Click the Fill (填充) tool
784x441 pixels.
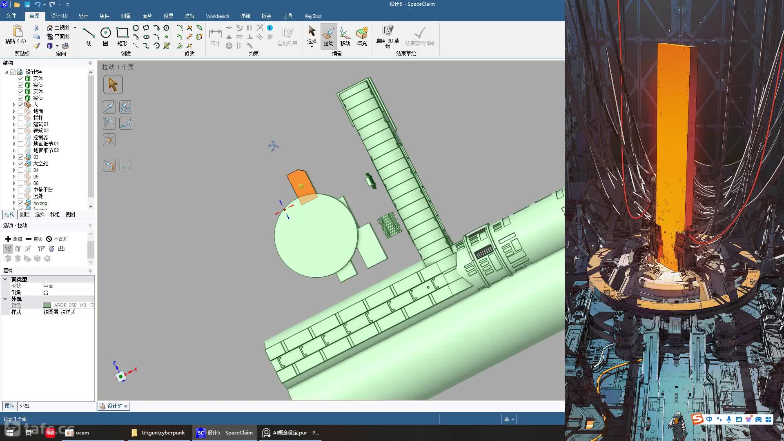(362, 36)
